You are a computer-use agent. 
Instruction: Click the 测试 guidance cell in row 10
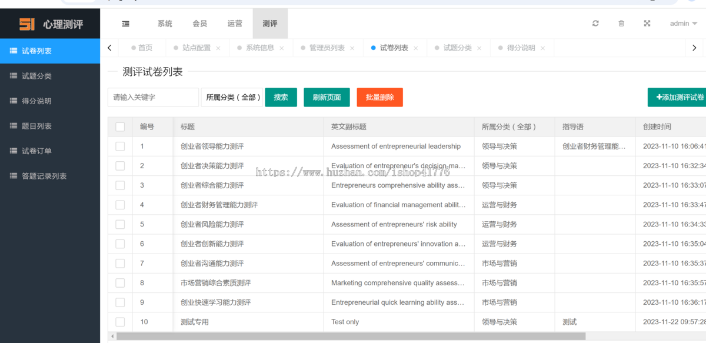(595, 322)
